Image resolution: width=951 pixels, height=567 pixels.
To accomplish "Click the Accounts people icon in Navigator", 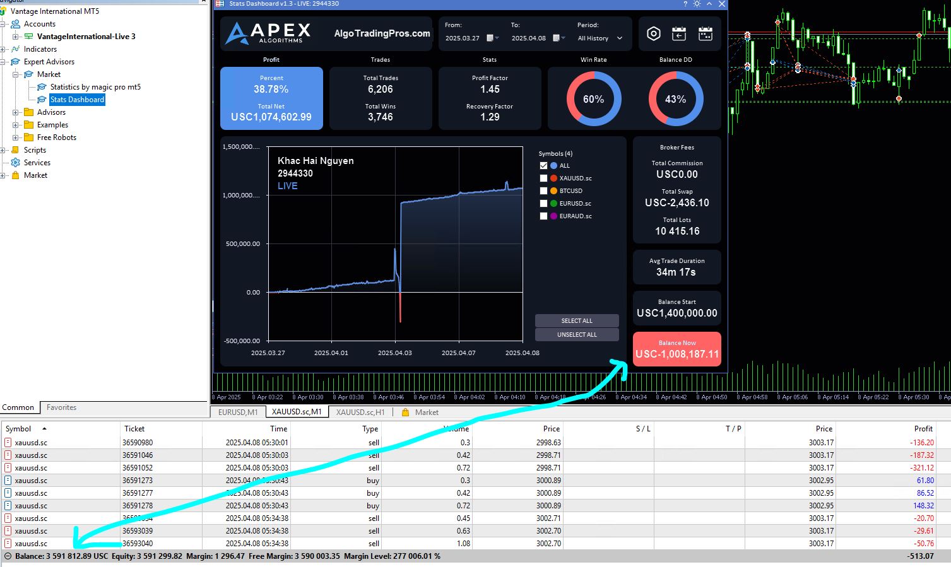I will click(16, 24).
